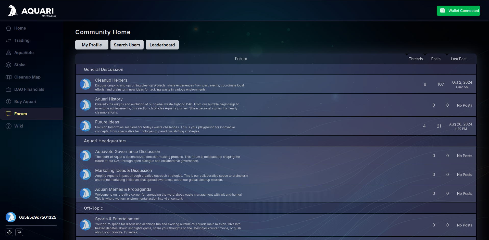Click the My Profile button
The image size is (489, 240).
(92, 45)
